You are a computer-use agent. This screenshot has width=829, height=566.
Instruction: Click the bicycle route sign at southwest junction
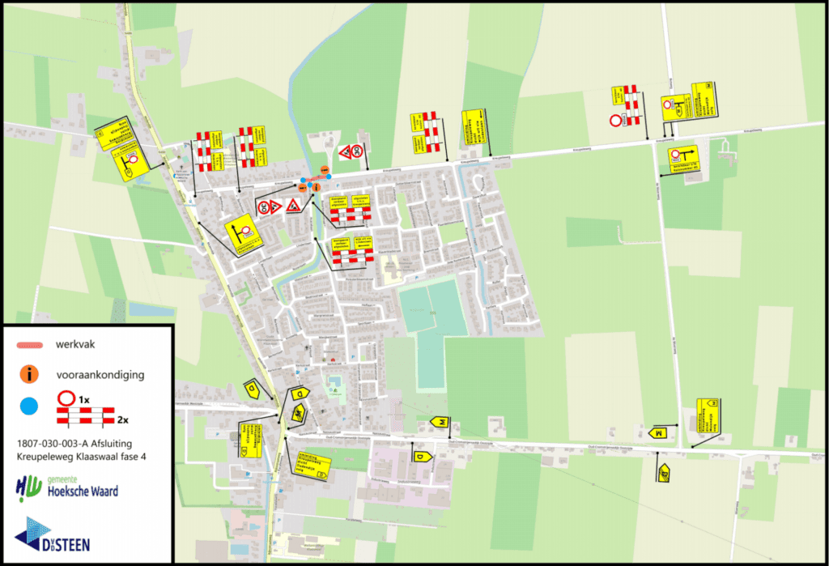[x=298, y=415]
